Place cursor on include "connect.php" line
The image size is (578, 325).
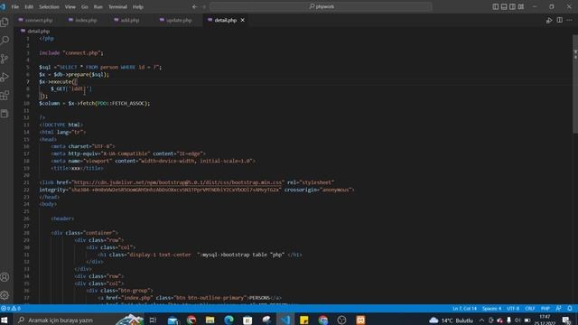click(x=71, y=53)
